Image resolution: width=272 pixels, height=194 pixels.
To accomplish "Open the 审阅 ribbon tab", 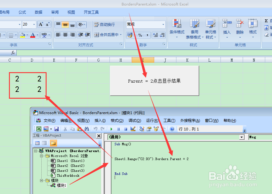I will click(55, 12).
